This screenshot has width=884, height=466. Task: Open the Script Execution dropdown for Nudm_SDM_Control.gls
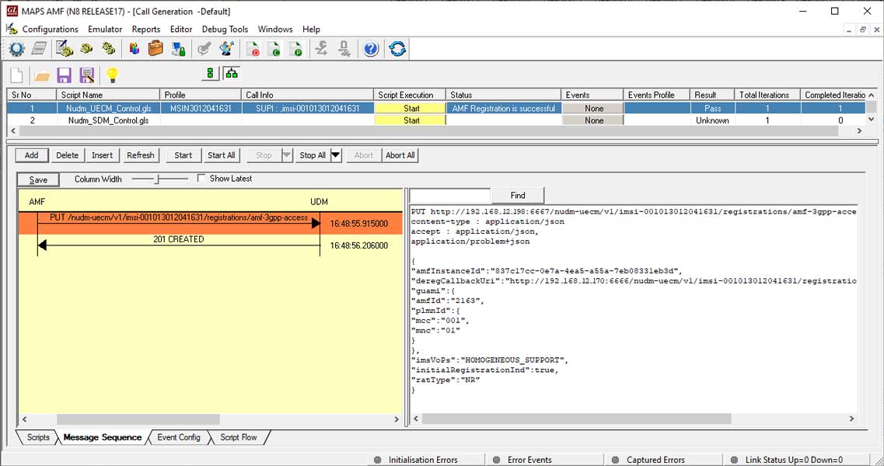tap(411, 120)
